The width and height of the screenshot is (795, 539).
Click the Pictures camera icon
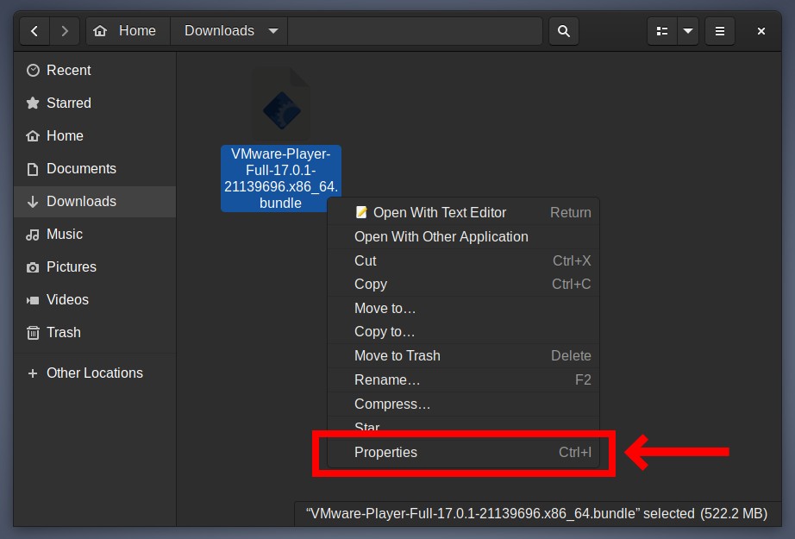[x=33, y=267]
